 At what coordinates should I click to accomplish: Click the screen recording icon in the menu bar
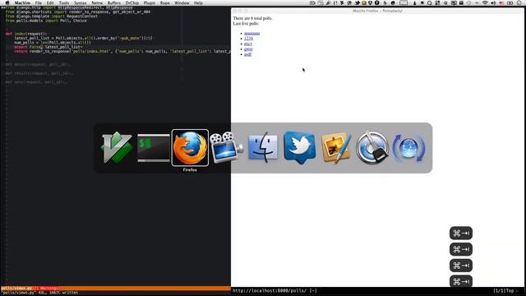click(x=312, y=2)
